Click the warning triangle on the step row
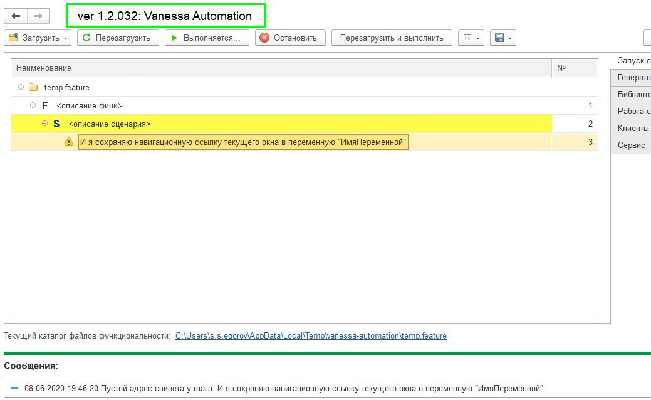 tap(69, 142)
